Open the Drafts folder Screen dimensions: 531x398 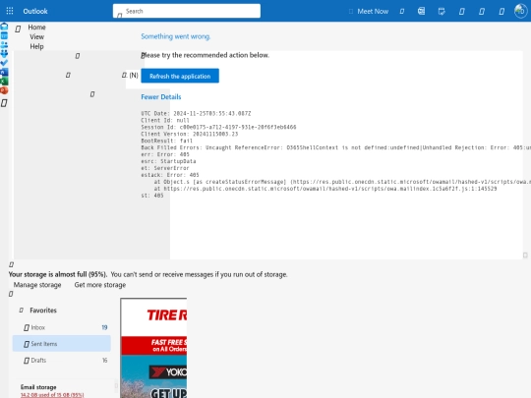(62, 360)
